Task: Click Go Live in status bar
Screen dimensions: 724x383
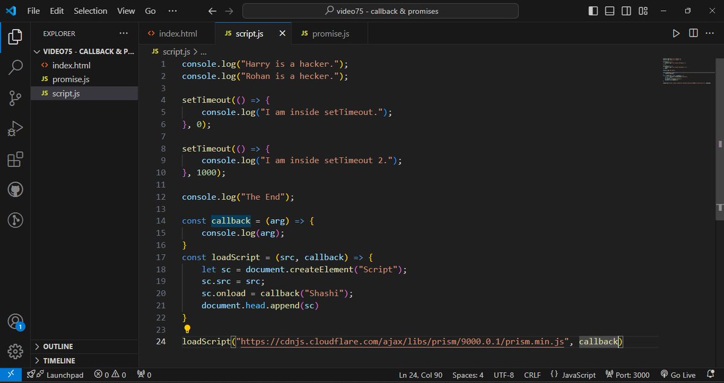Action: click(x=679, y=375)
